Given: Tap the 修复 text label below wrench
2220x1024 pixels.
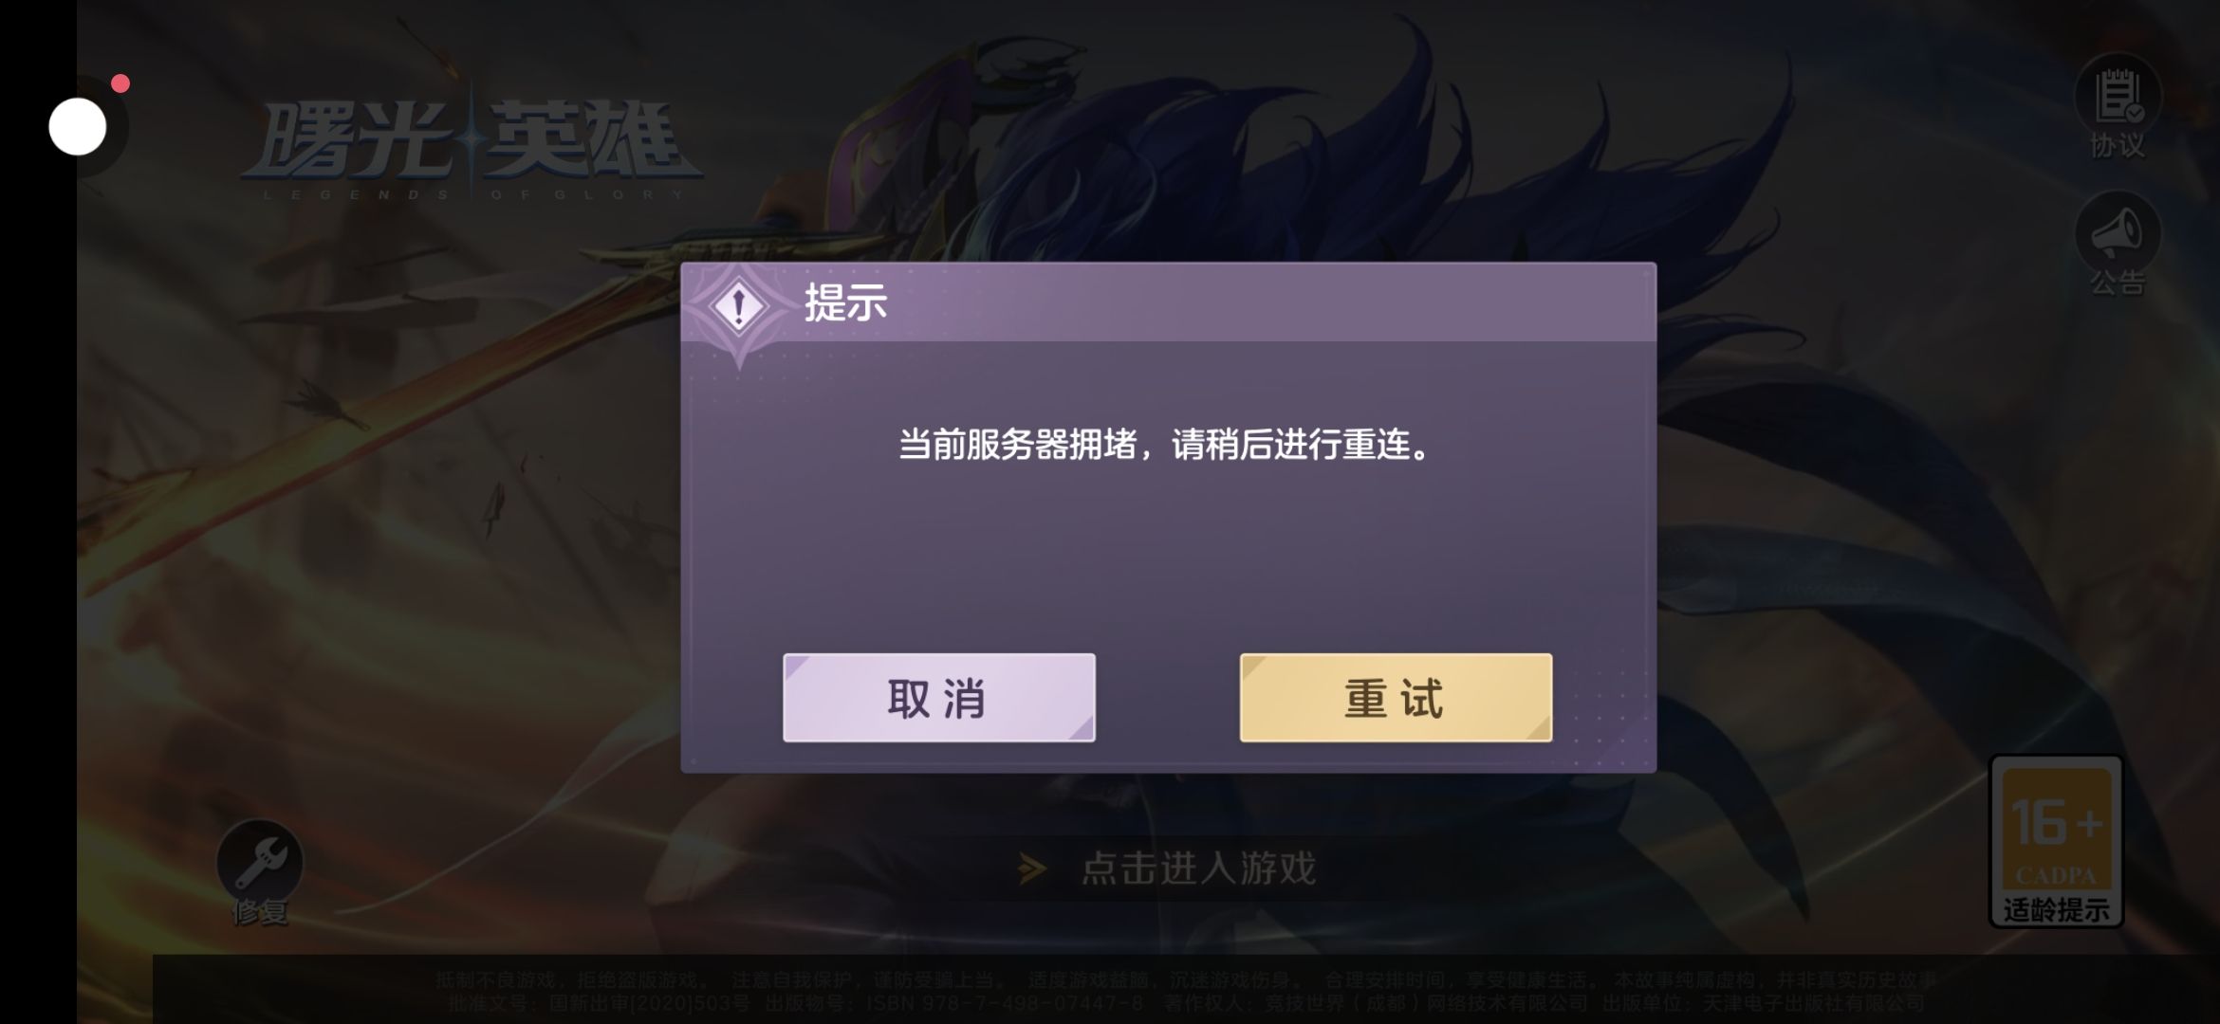Looking at the screenshot, I should click(x=260, y=912).
